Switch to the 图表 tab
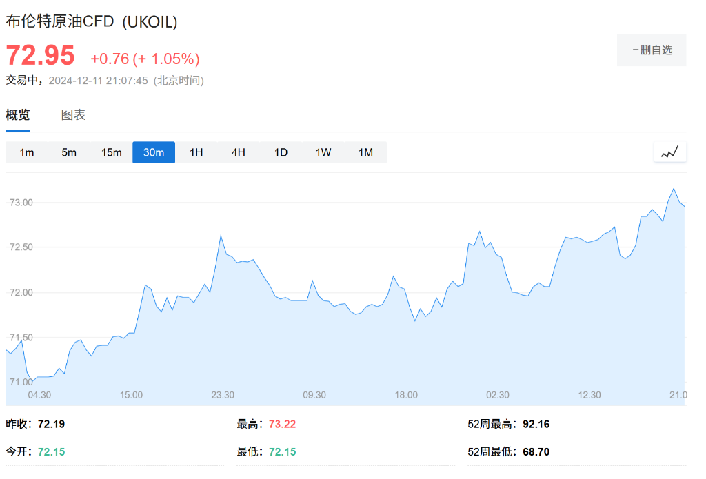This screenshot has width=706, height=479. (72, 114)
